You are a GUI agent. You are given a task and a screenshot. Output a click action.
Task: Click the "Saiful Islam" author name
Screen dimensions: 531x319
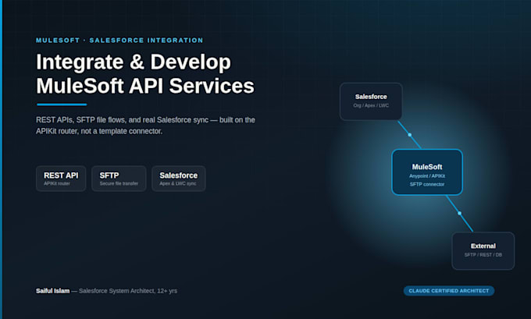(53, 291)
